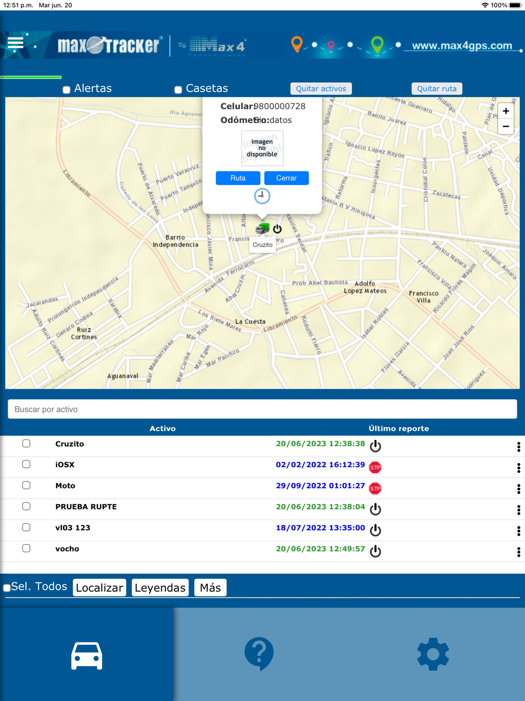Click the MaxTracker logo
The height and width of the screenshot is (701, 525).
click(109, 45)
